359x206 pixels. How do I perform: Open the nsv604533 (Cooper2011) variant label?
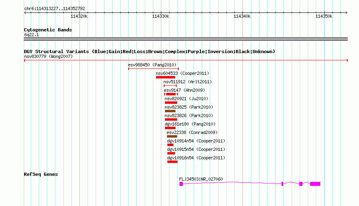pos(182,73)
